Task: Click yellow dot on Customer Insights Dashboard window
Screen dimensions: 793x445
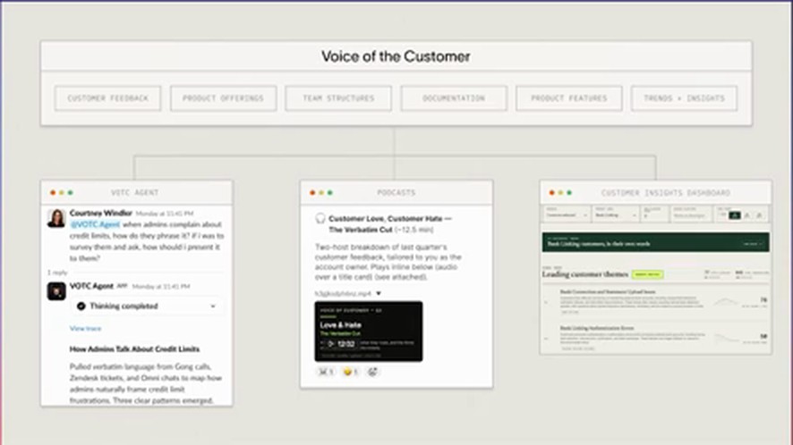Action: [560, 192]
